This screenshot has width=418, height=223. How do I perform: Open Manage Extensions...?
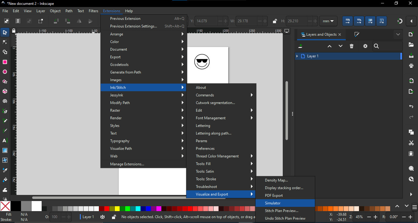click(144, 164)
